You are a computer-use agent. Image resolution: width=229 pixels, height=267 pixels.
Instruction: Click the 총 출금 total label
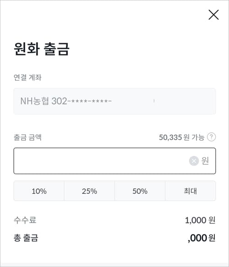[x=26, y=238]
